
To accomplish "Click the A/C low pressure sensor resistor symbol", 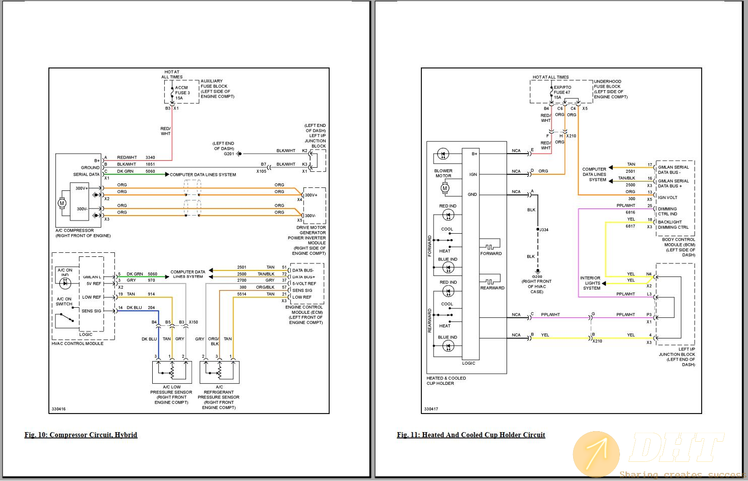I will pos(172,372).
